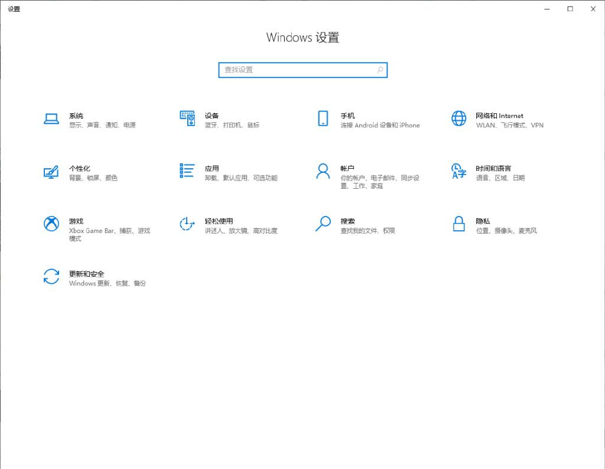The image size is (605, 469).
Task: Click the 轻松使用 dashed clock icon
Action: (x=187, y=224)
